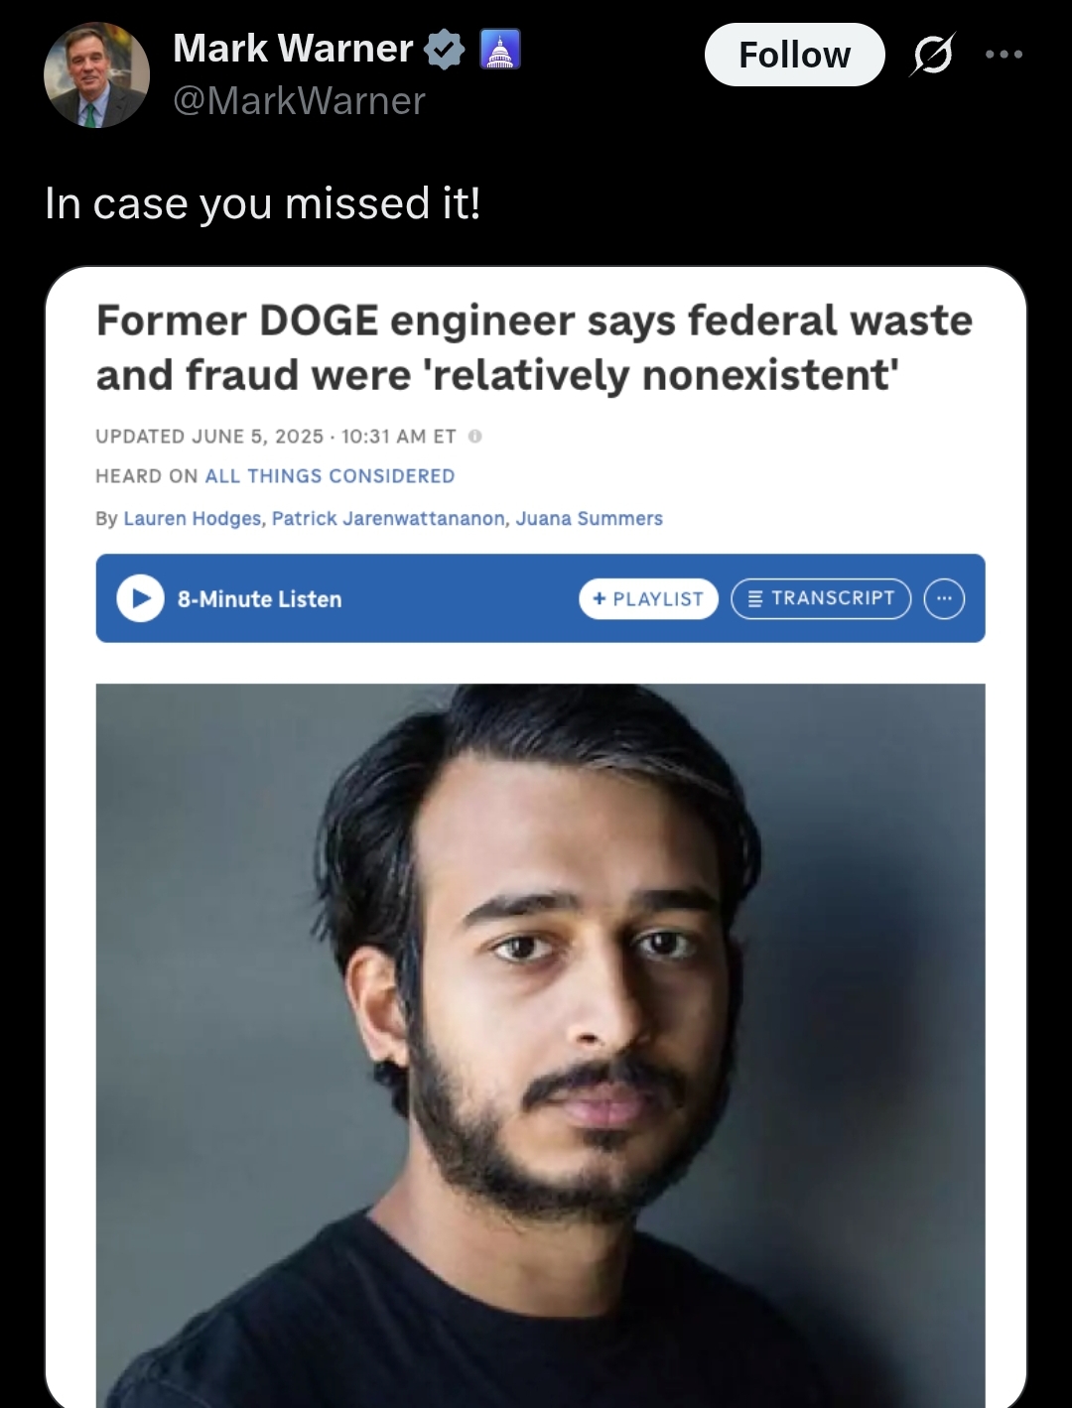Click the Mark Warner display name

coord(293,48)
